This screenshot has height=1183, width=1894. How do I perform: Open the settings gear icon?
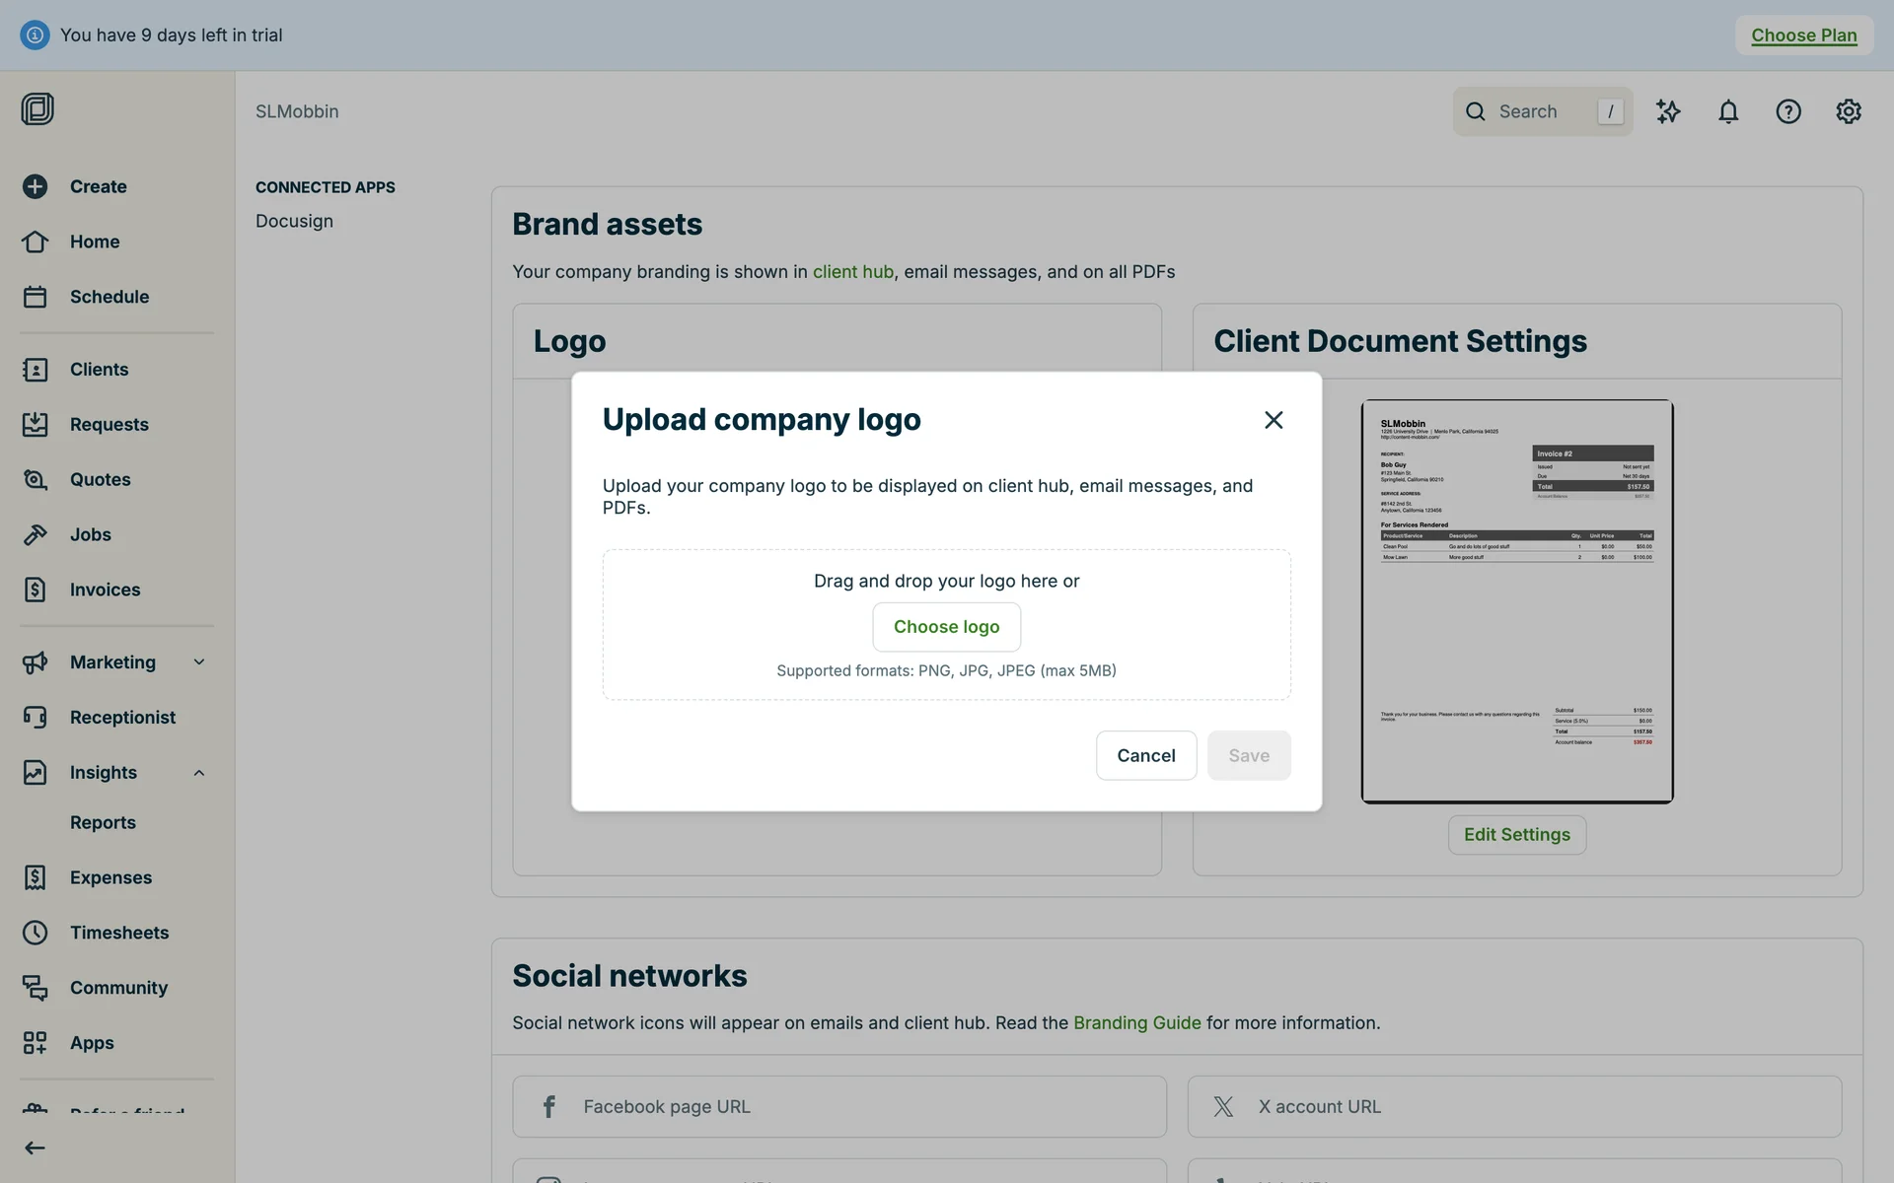pos(1848,111)
